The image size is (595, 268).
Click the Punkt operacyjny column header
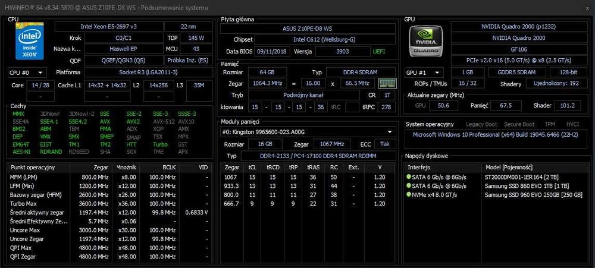38,167
